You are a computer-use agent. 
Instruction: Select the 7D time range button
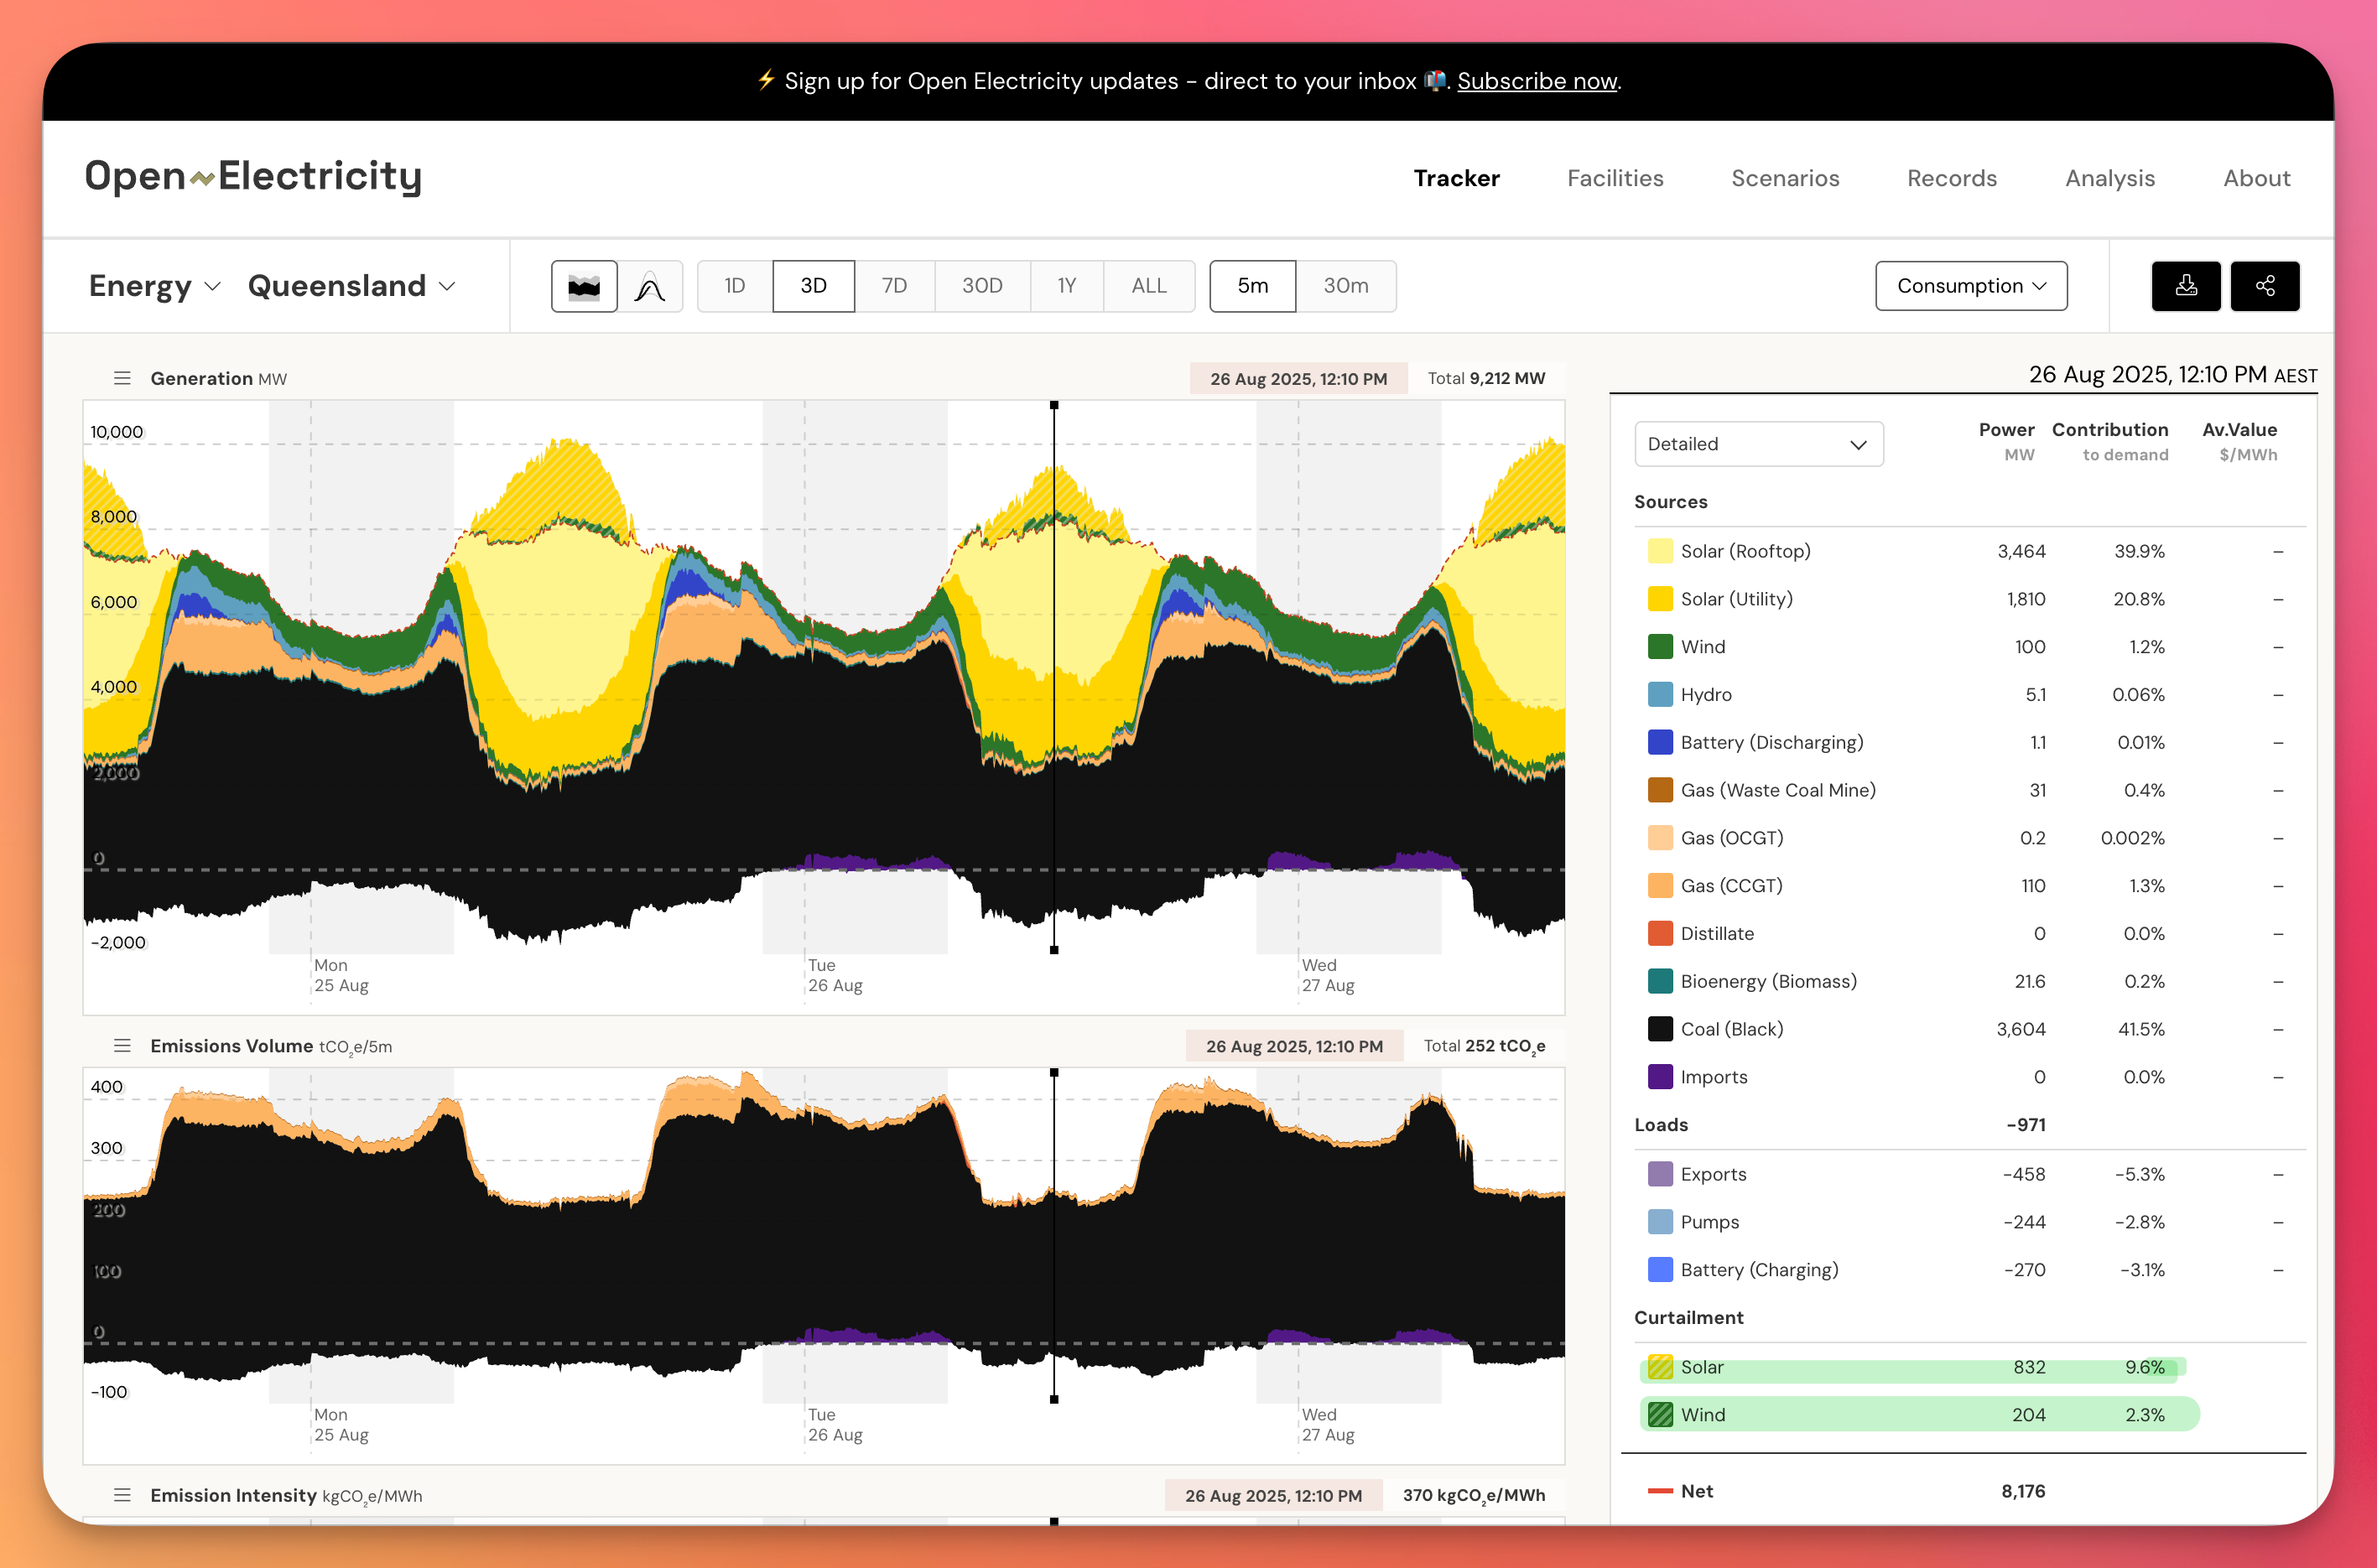tap(894, 287)
